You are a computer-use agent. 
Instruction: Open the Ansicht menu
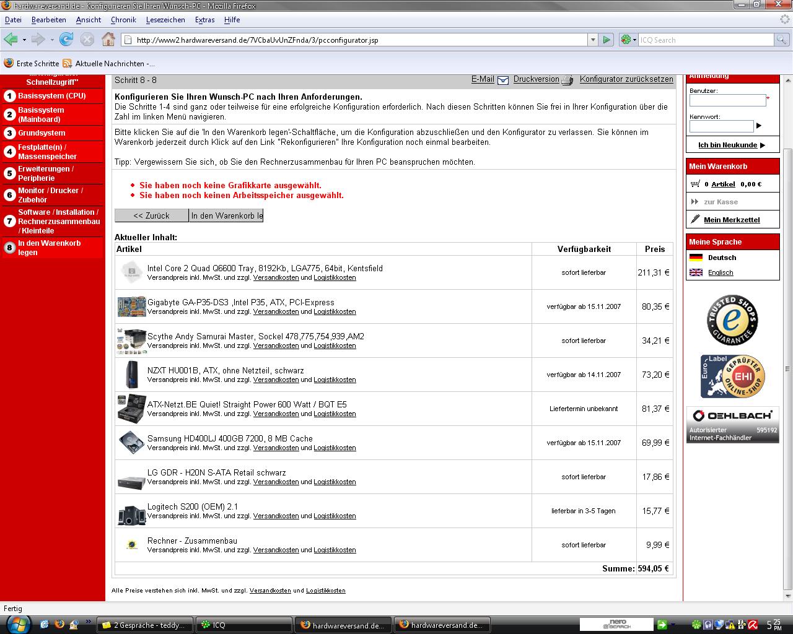tap(89, 20)
